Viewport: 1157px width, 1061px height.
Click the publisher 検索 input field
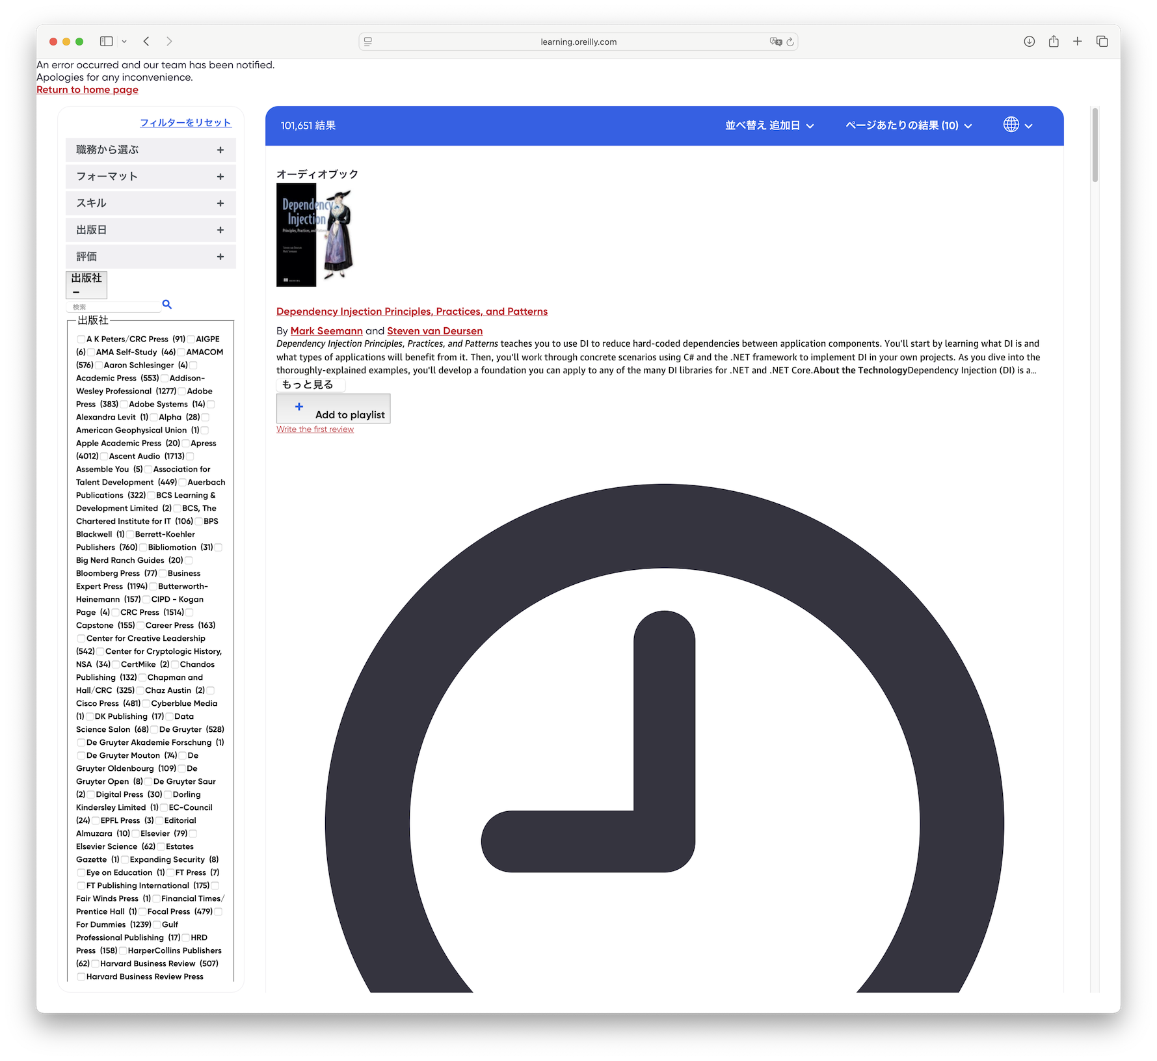(x=114, y=306)
